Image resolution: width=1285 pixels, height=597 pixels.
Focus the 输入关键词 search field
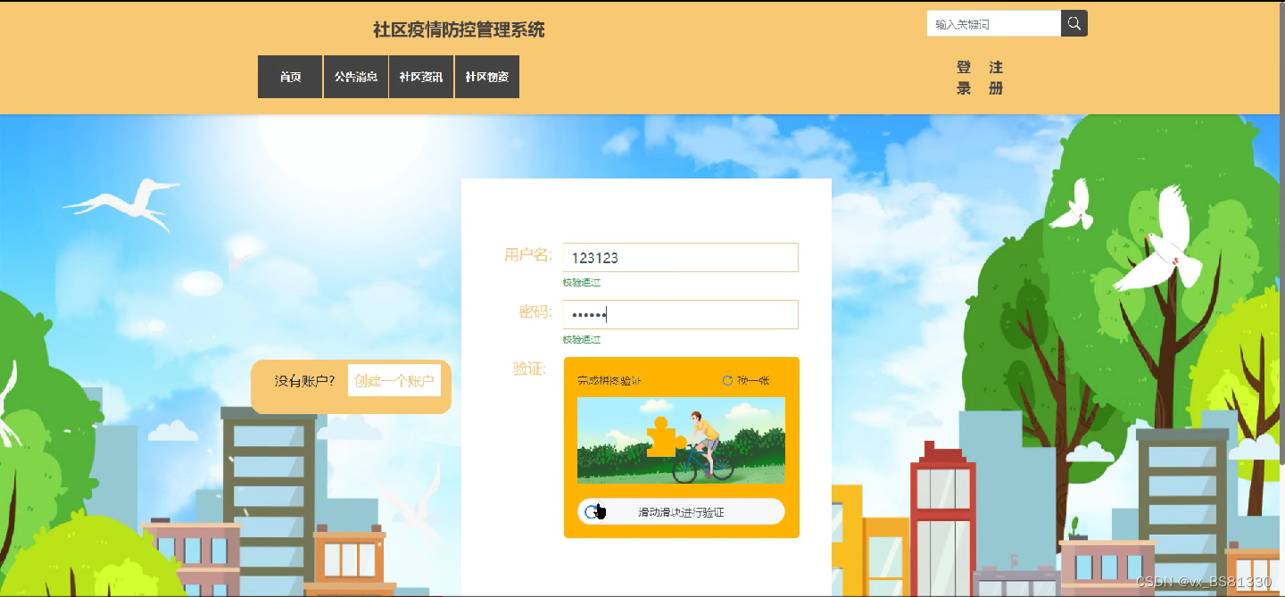994,24
